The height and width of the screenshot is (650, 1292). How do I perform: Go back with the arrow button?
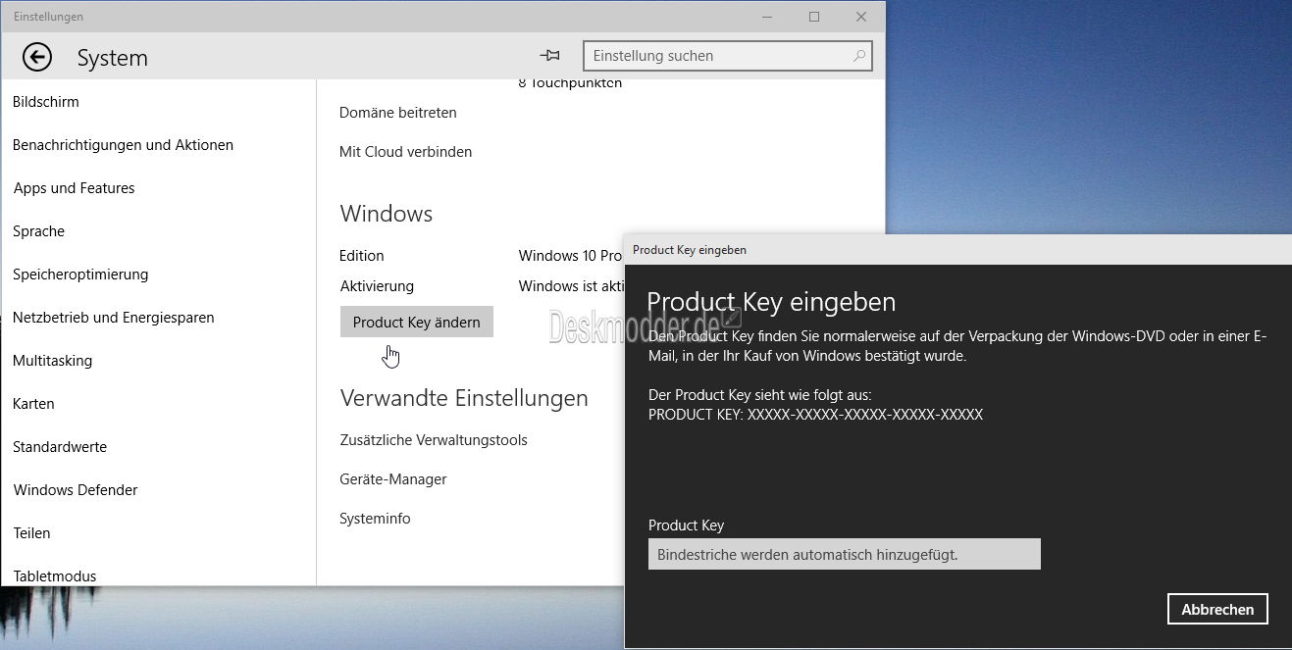pos(37,58)
